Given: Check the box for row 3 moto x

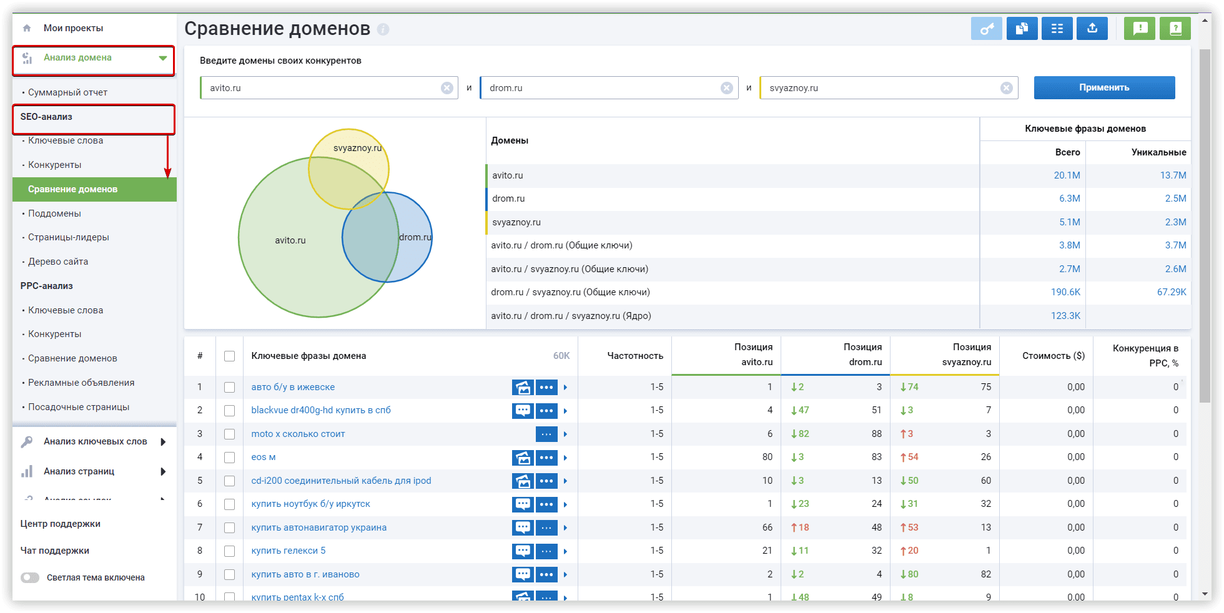Looking at the screenshot, I should point(230,434).
